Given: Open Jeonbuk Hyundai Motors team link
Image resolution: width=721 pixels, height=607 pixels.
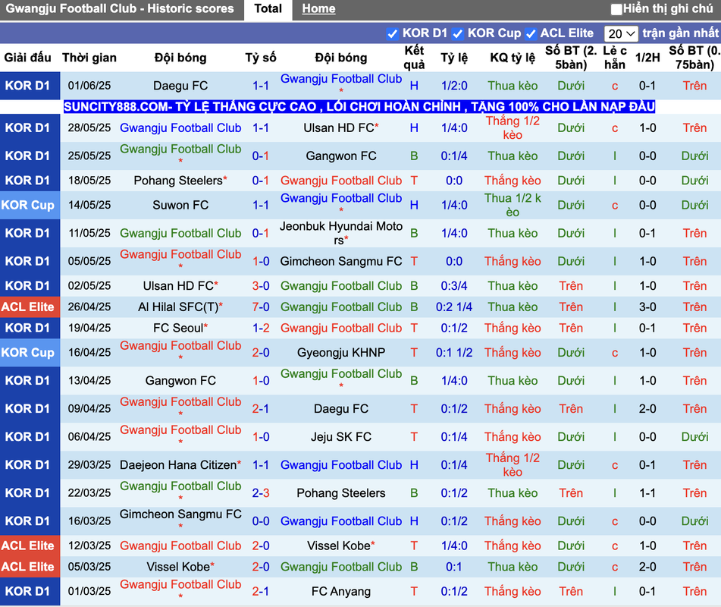Looking at the screenshot, I should [340, 233].
